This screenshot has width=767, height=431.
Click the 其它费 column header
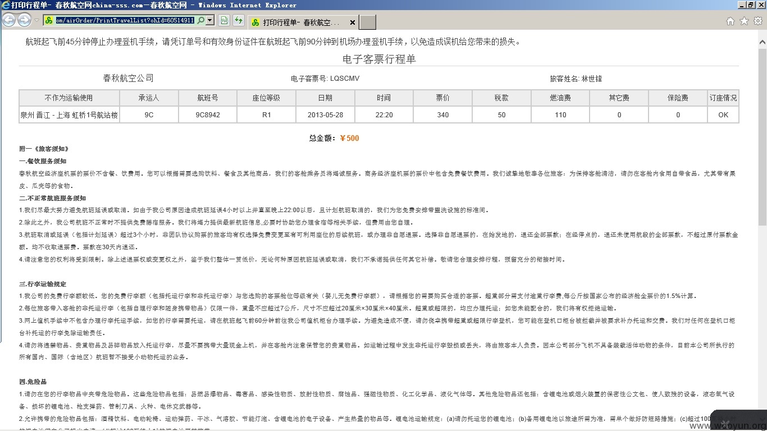619,98
